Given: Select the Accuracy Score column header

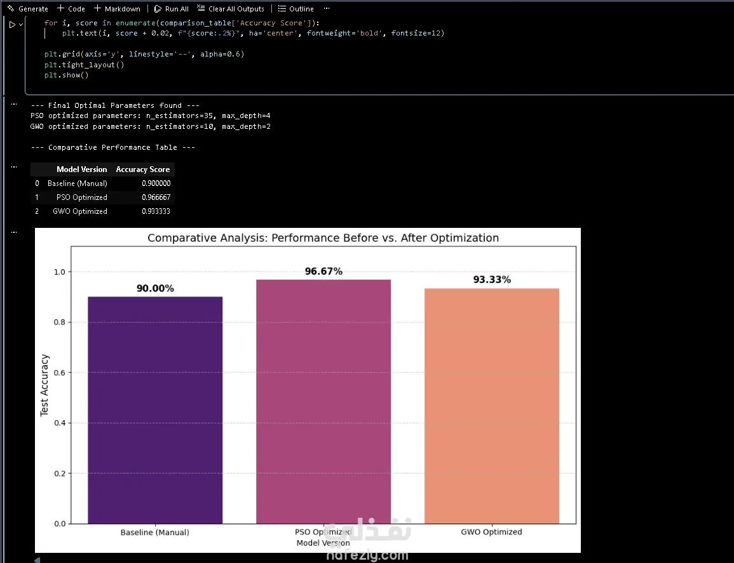Looking at the screenshot, I should [143, 169].
